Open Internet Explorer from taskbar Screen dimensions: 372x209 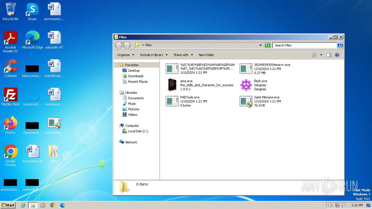(x=23, y=205)
